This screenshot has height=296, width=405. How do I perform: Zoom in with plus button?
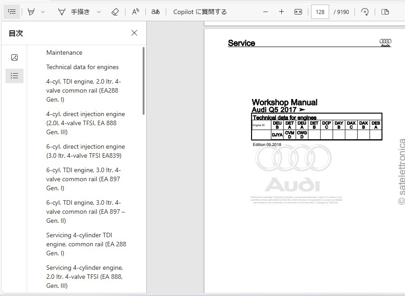click(x=282, y=12)
